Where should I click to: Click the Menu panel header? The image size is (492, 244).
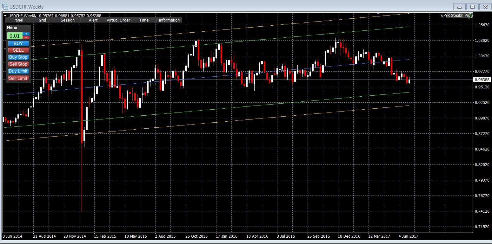(x=18, y=28)
